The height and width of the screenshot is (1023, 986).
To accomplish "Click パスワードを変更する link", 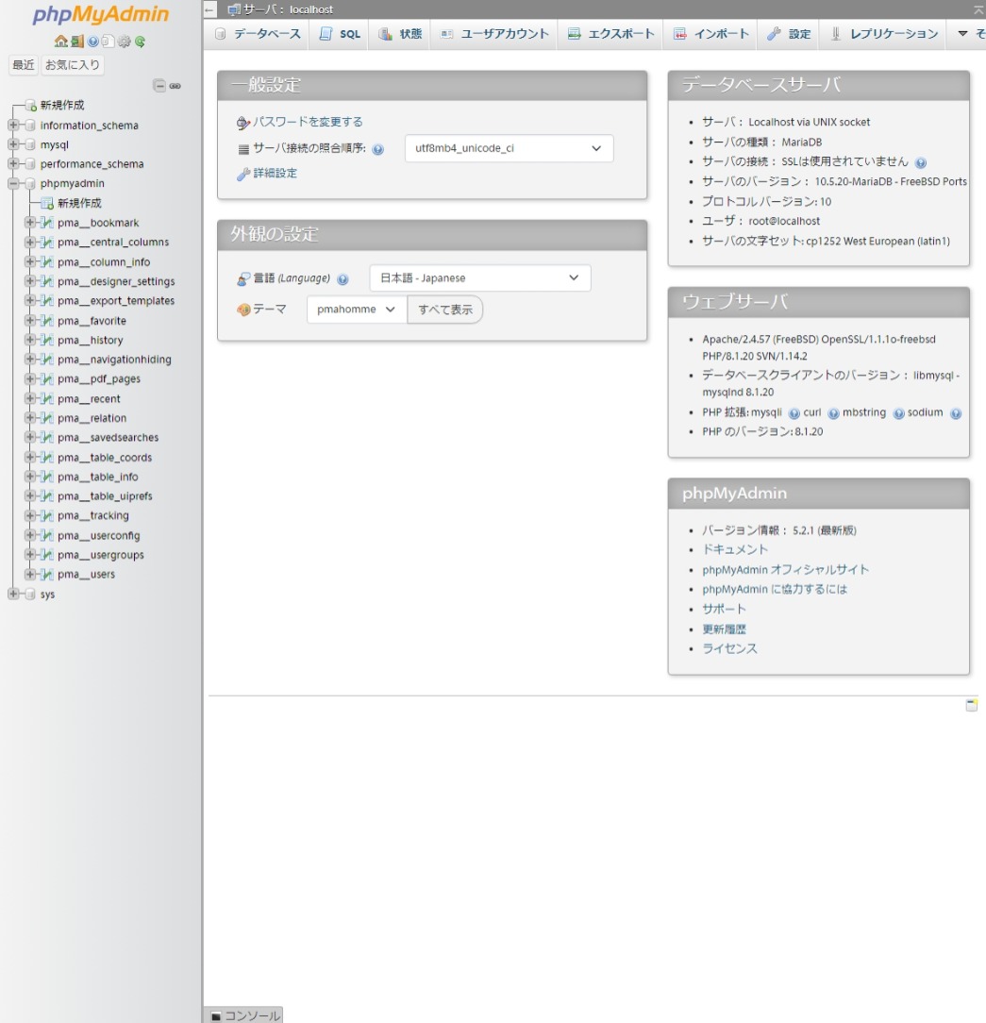I will [x=308, y=122].
